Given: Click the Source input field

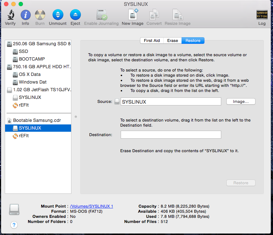Looking at the screenshot, I should tap(171, 101).
